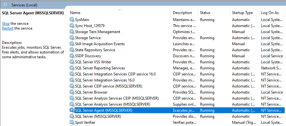Click the gear icon beside SQL Server Browser

click(x=72, y=92)
